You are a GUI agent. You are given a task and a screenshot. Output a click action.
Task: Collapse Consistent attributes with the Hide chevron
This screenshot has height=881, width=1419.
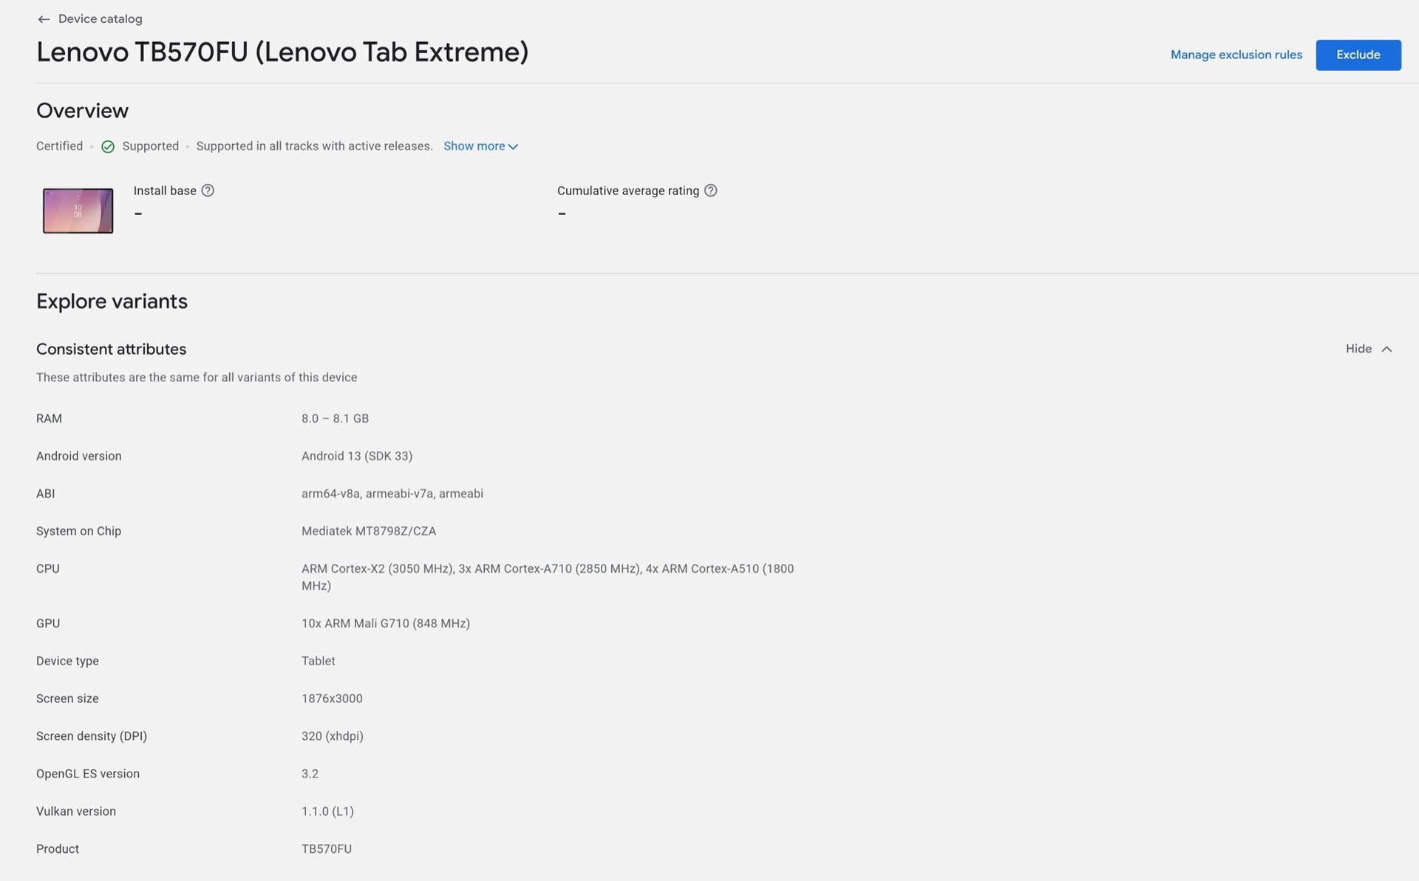(x=1386, y=349)
